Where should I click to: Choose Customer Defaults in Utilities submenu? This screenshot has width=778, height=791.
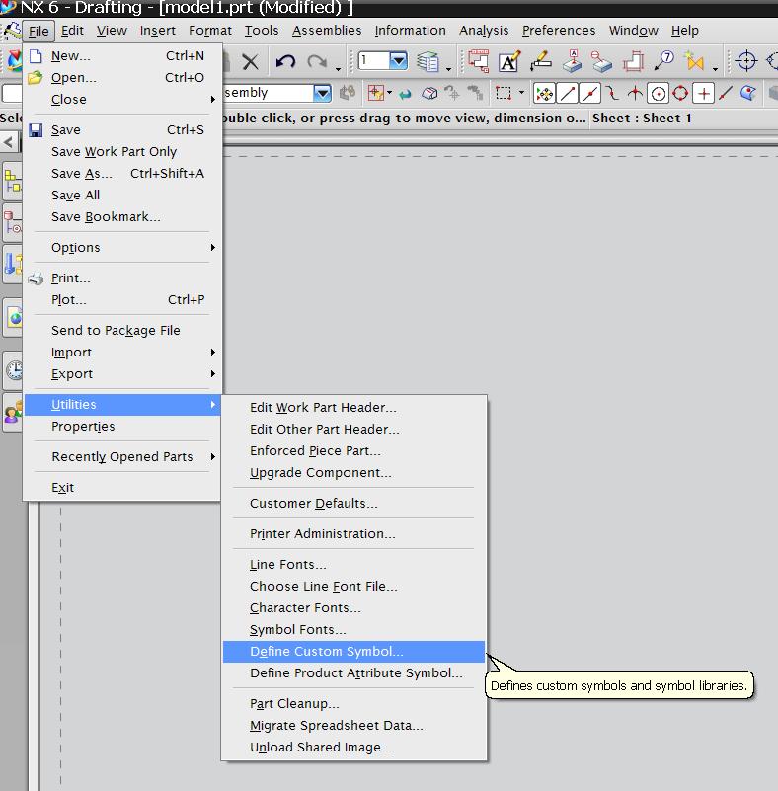pos(354,504)
